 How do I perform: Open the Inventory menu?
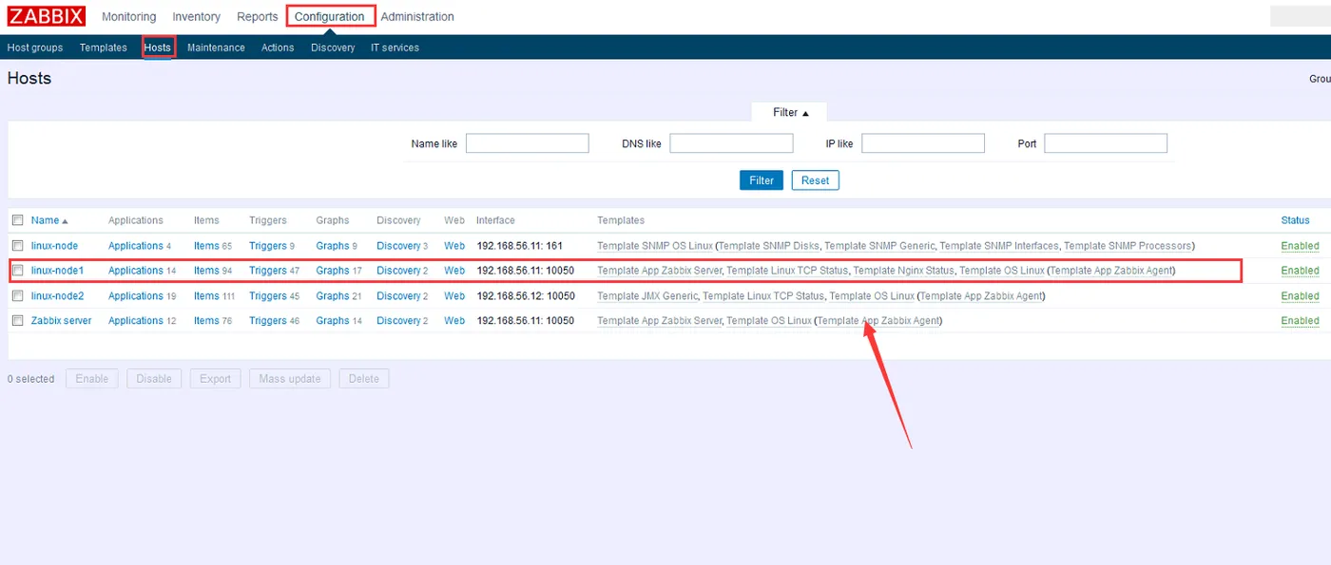point(196,17)
